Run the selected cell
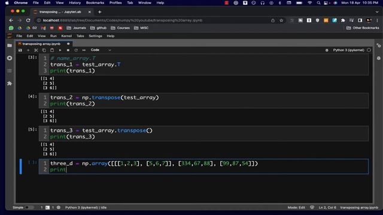The height and width of the screenshot is (215, 383). [x=60, y=50]
